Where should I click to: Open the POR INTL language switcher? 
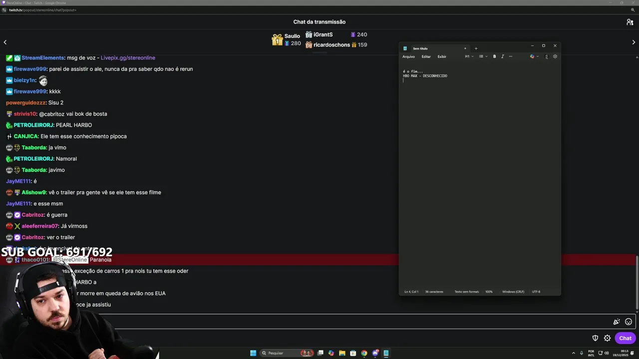coord(591,353)
